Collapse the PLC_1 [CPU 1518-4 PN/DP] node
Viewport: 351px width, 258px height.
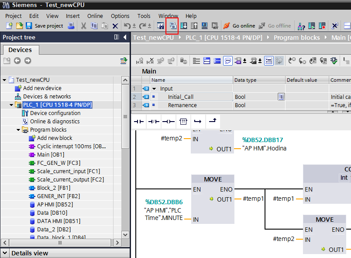(11, 105)
